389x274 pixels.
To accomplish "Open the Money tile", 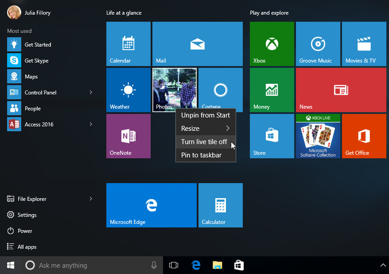I will pos(272,90).
